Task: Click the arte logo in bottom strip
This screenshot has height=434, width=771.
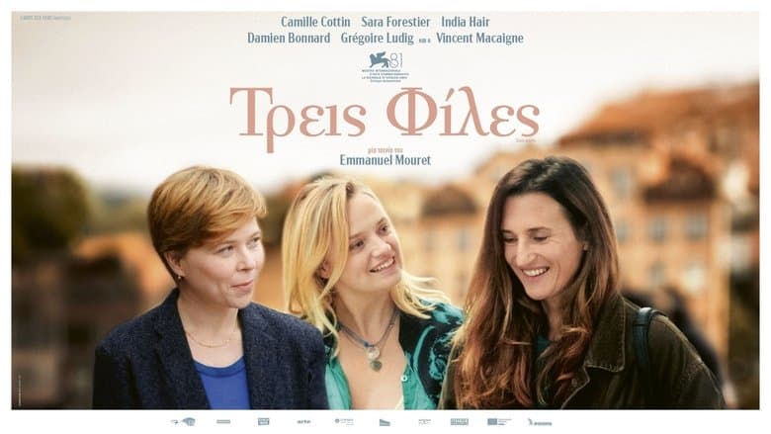Action: point(303,422)
